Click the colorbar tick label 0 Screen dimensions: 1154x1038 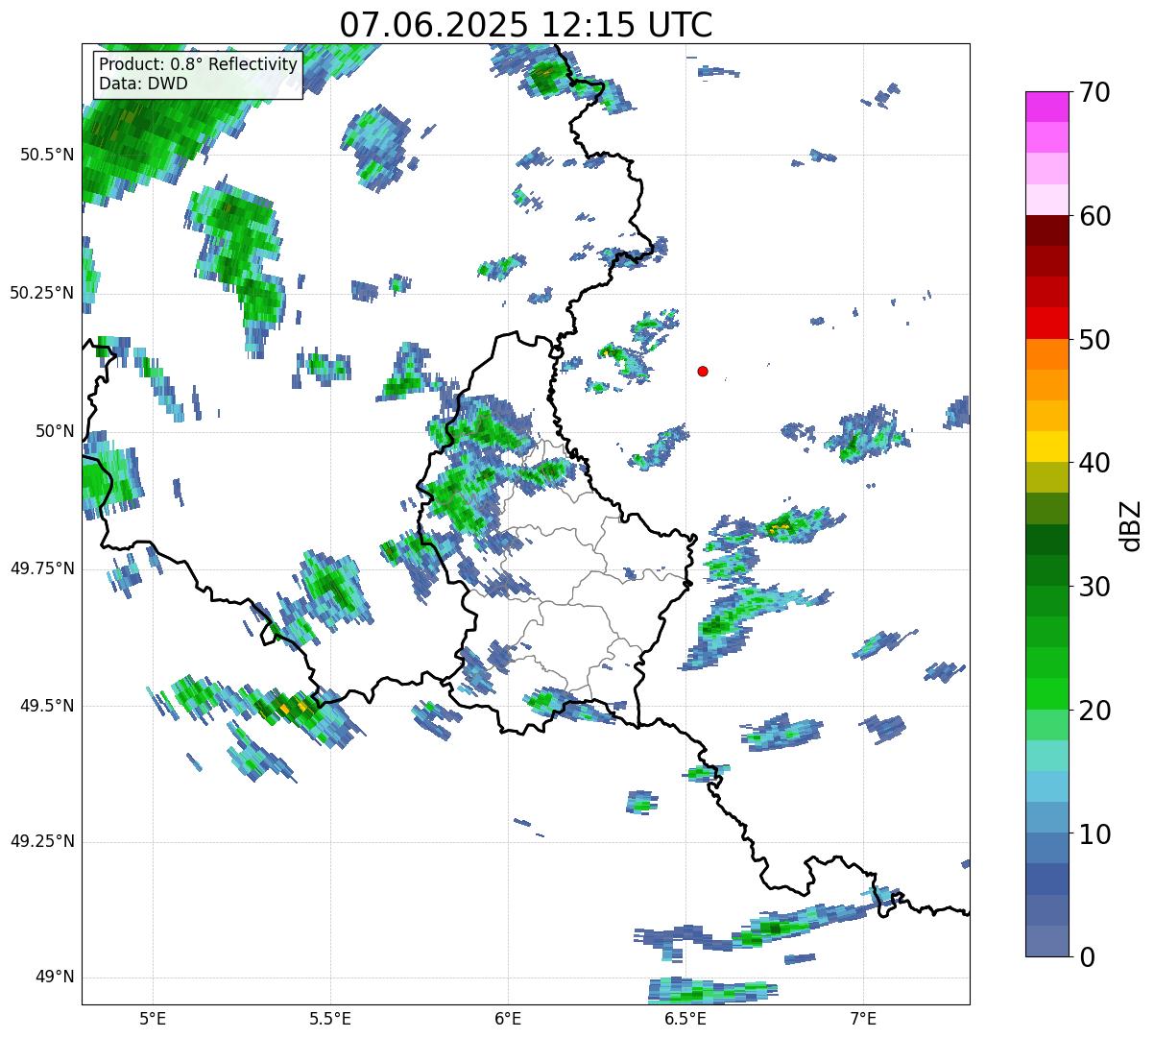pyautogui.click(x=1086, y=957)
